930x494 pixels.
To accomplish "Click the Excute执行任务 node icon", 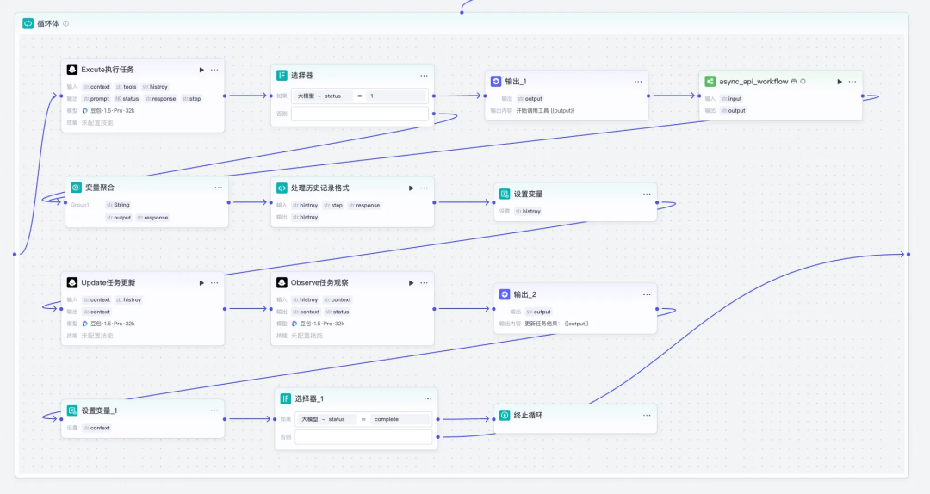I will pos(72,70).
